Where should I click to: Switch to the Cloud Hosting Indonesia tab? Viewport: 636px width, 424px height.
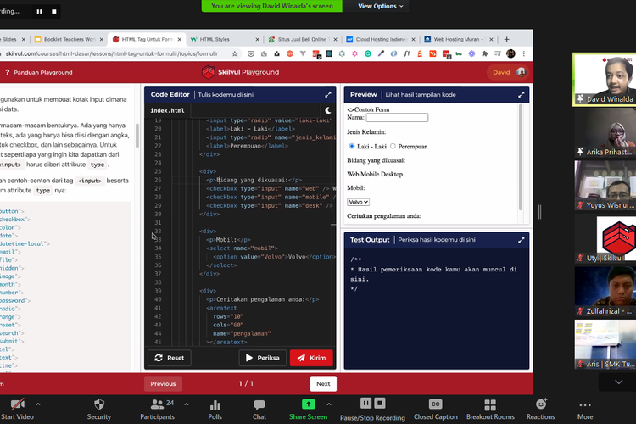pyautogui.click(x=381, y=39)
